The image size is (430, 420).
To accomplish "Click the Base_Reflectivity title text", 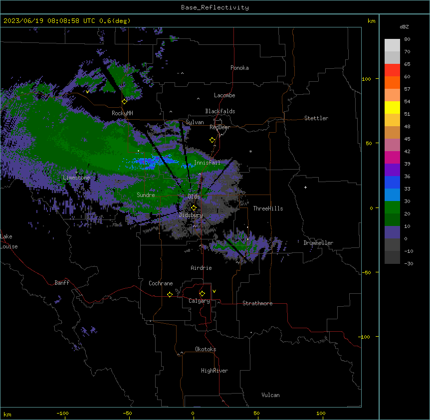I will (215, 7).
